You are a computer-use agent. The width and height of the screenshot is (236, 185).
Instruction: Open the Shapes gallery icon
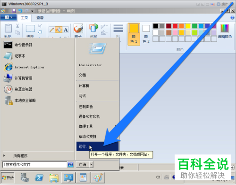[x=93, y=28]
